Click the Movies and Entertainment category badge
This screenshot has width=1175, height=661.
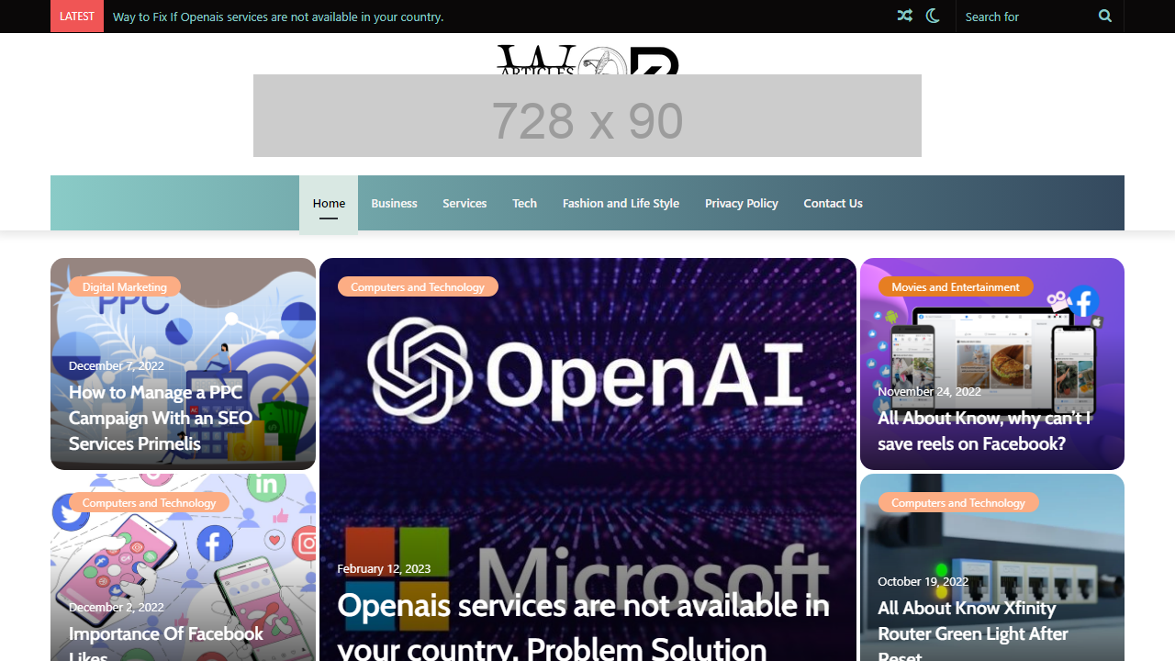coord(955,287)
